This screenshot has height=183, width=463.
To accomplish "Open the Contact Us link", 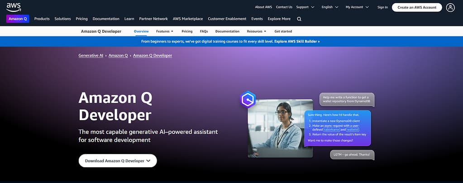I will coord(284,7).
